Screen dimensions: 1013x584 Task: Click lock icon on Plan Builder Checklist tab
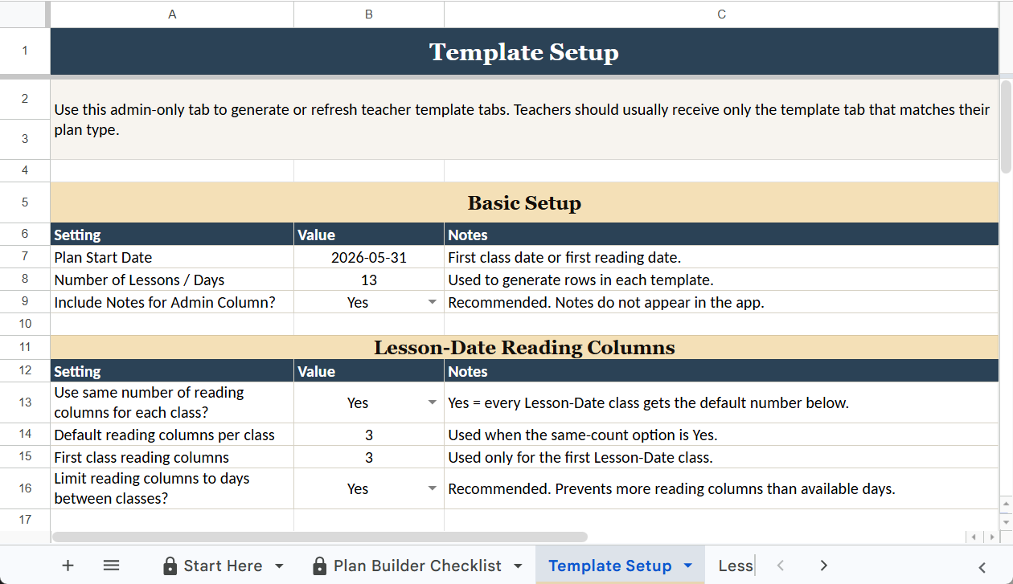coord(319,566)
